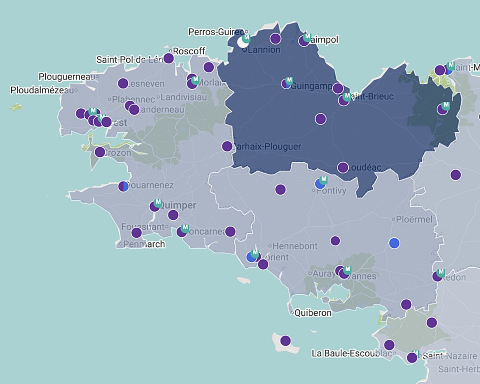480x384 pixels.
Task: Click the Auray town label
Action: tap(324, 273)
